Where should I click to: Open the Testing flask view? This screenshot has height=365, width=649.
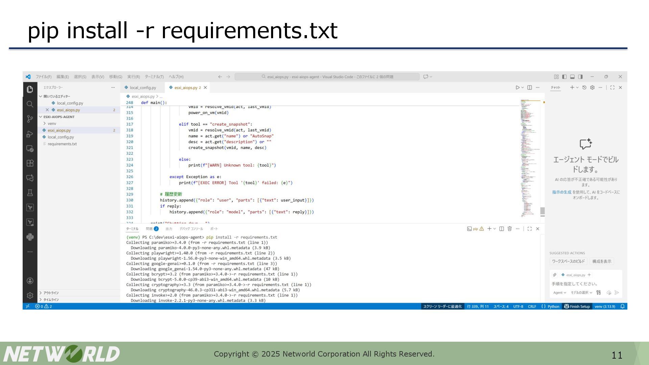pyautogui.click(x=30, y=193)
